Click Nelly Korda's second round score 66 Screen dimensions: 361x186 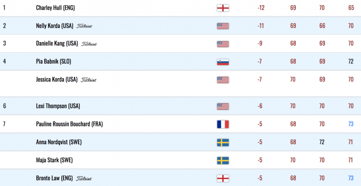coord(322,26)
